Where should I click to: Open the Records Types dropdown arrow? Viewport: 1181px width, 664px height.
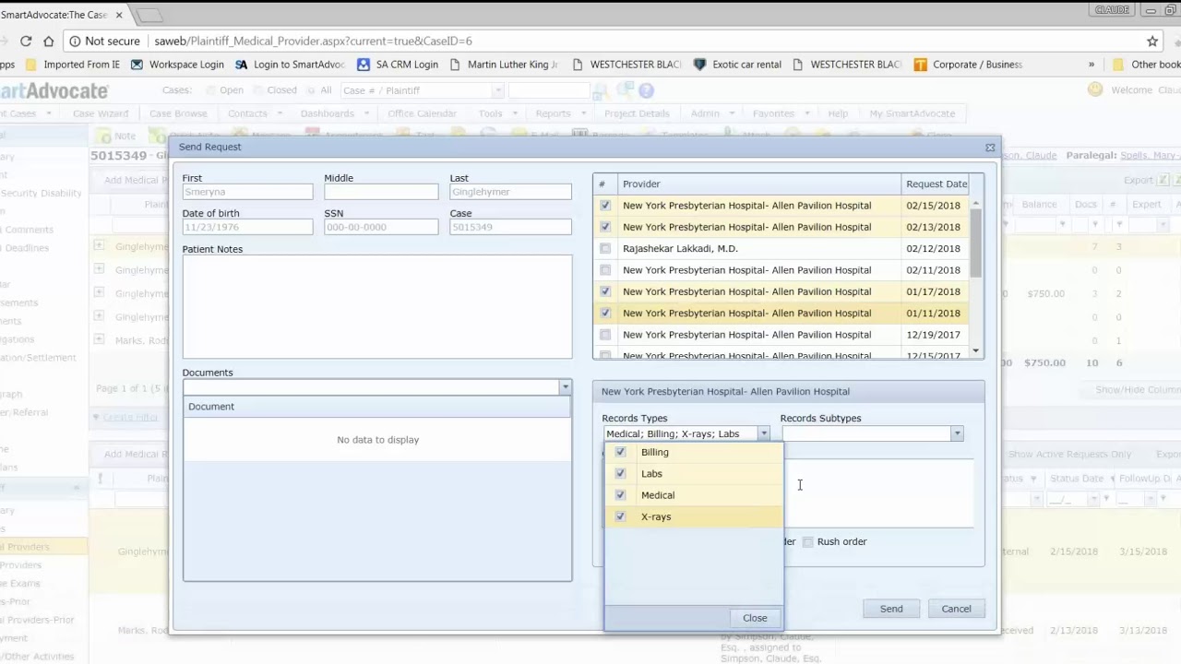[763, 433]
